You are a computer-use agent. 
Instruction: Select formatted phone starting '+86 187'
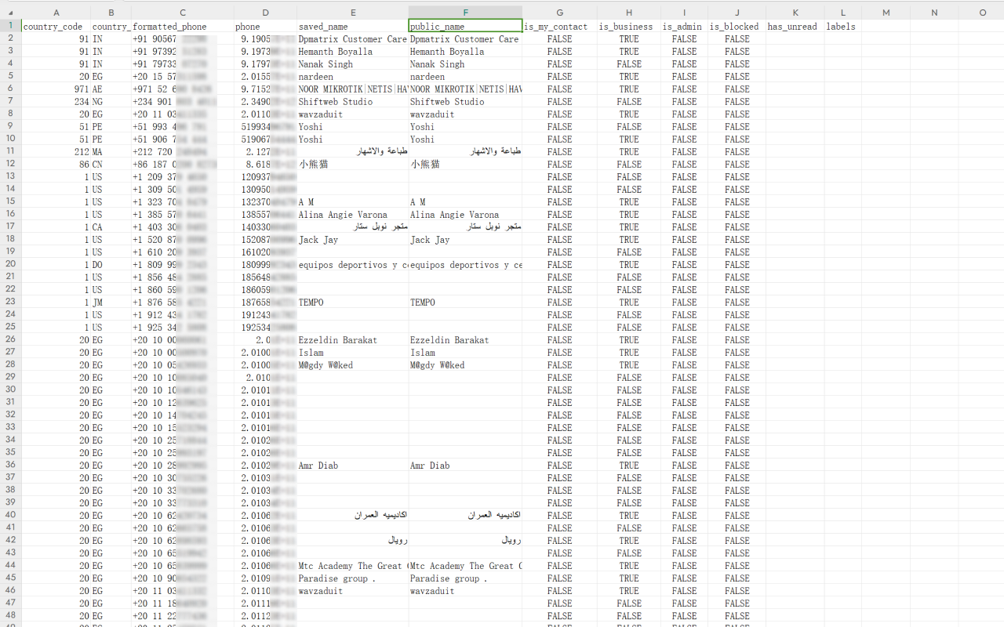point(182,165)
